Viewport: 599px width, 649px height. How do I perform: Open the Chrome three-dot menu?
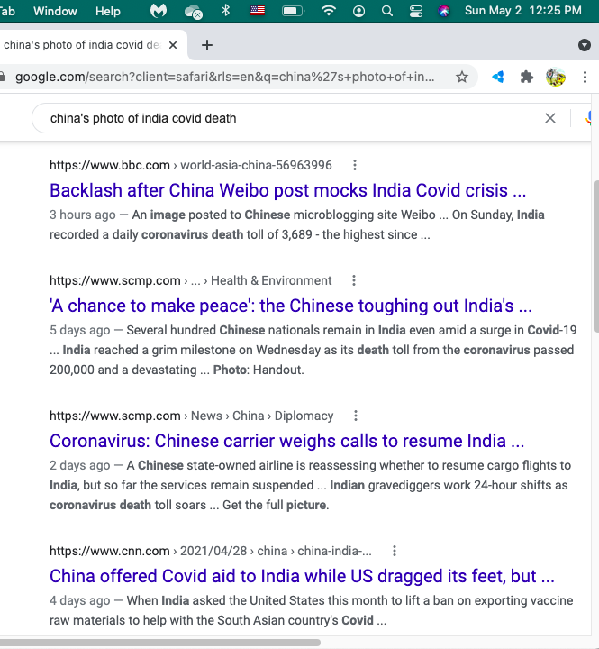coord(585,77)
